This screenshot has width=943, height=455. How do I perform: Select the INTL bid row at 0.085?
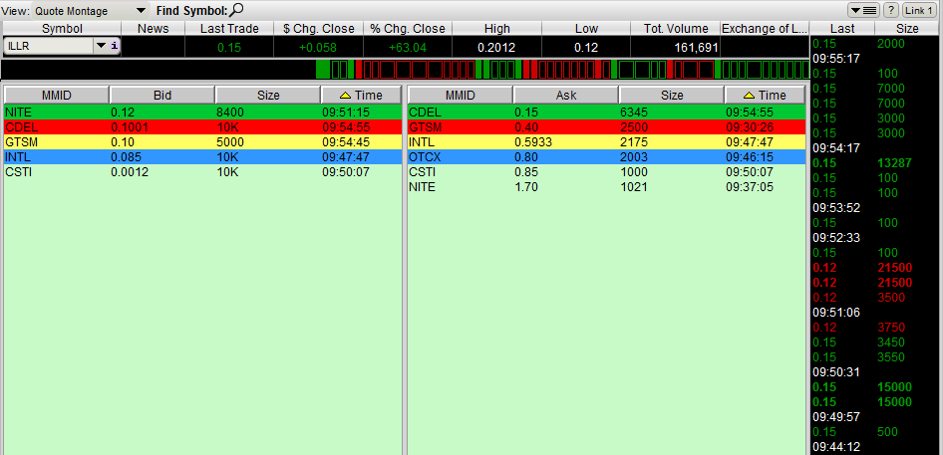tap(202, 157)
